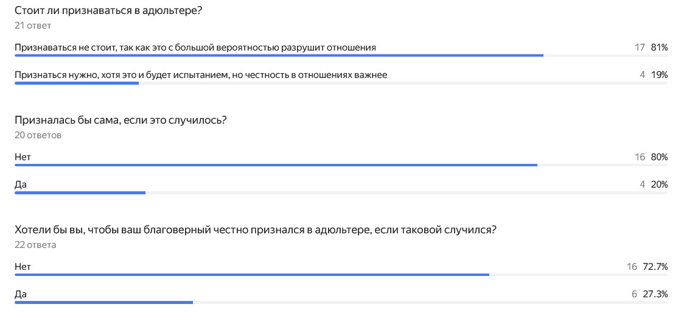Click the question 'Хотели бы вы, чтобы ваш благоверный…'

(255, 230)
